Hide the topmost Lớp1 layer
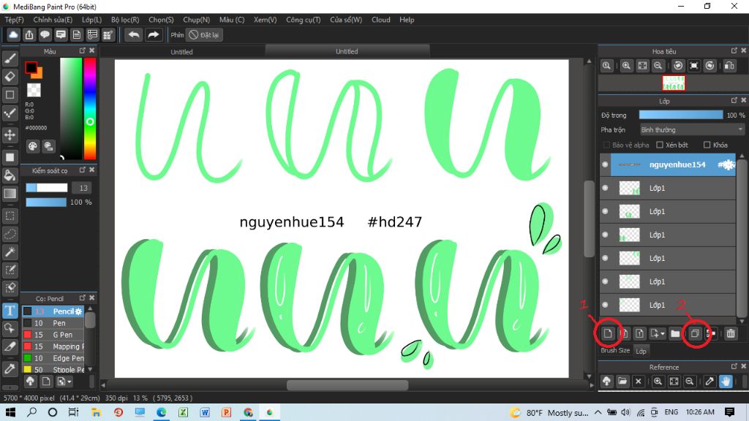The image size is (749, 421). pos(605,188)
